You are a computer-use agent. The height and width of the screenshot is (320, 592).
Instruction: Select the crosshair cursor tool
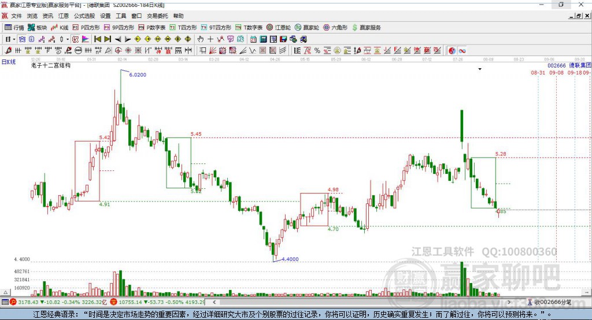[x=210, y=39]
